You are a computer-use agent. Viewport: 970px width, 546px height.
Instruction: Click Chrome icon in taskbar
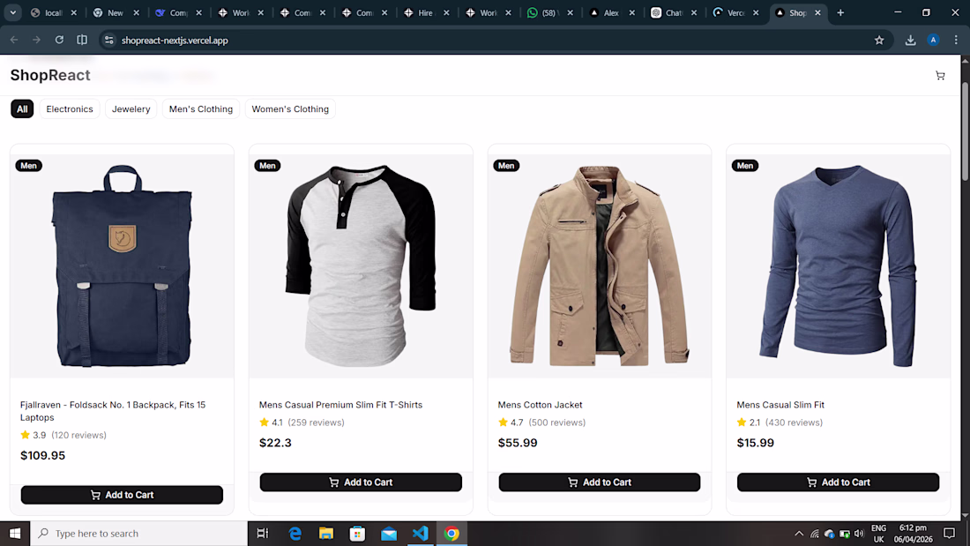pos(451,533)
